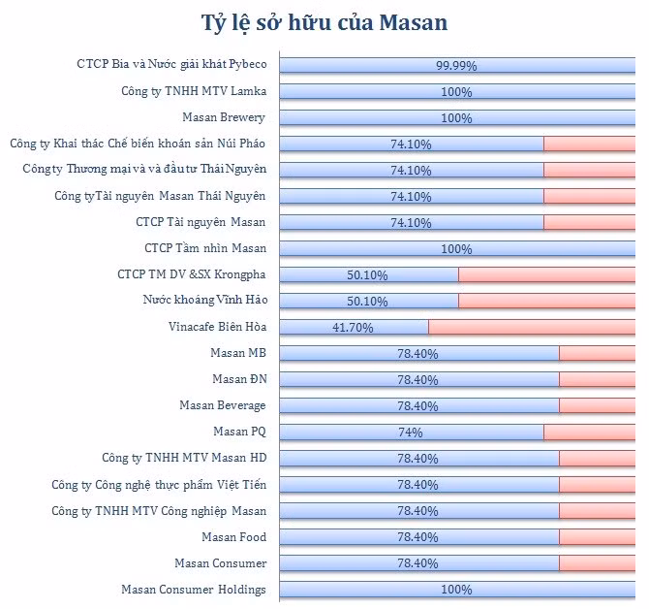This screenshot has height=609, width=649.
Task: Click the red segment of the Núi Pháo bar
Action: click(588, 144)
